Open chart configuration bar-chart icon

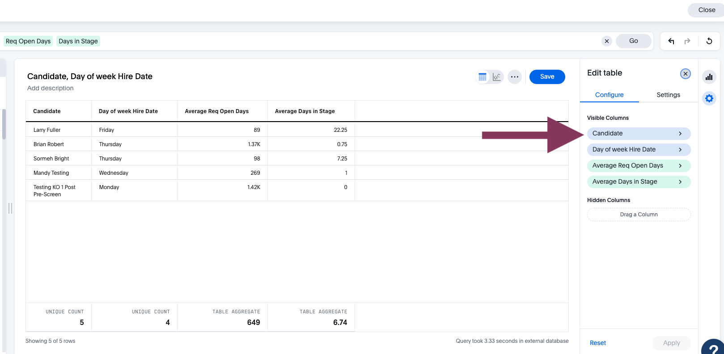coord(709,77)
